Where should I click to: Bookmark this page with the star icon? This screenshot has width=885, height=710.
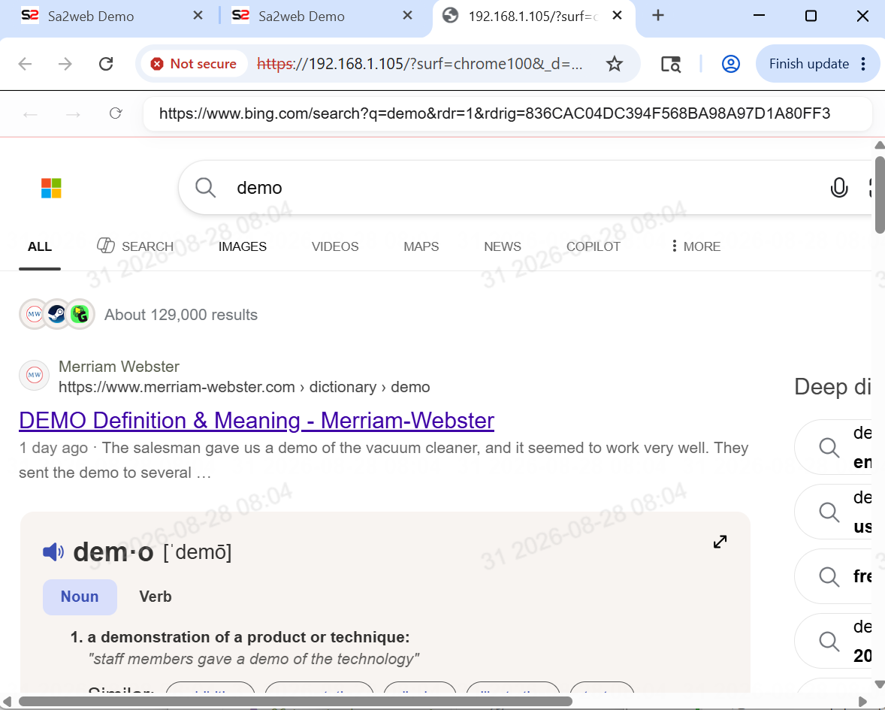pos(614,64)
